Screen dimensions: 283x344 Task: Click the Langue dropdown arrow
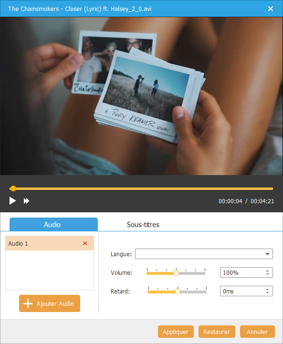point(267,254)
